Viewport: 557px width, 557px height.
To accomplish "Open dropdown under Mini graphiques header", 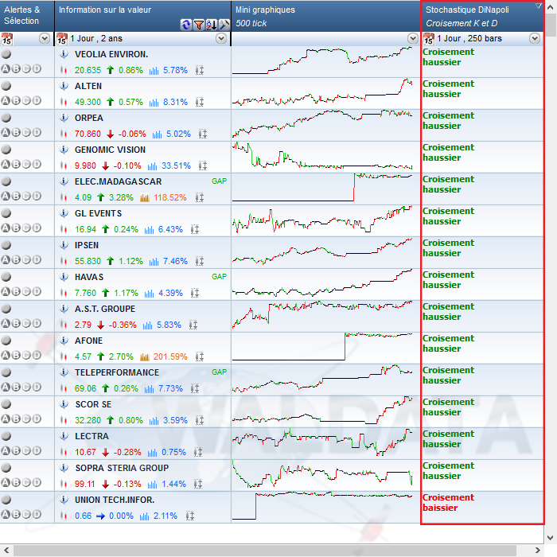I will pyautogui.click(x=413, y=38).
